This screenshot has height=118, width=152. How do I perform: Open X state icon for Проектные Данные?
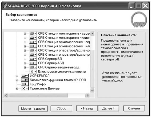point(25,88)
